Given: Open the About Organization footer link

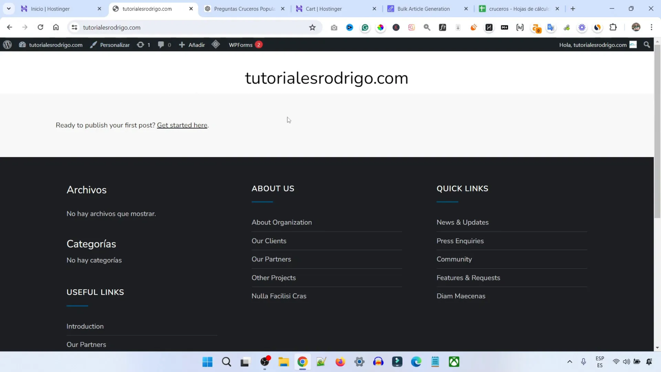Looking at the screenshot, I should [x=281, y=222].
